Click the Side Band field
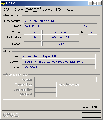Image resolution: width=103 pixels, height=120 pixels. coord(45,95)
